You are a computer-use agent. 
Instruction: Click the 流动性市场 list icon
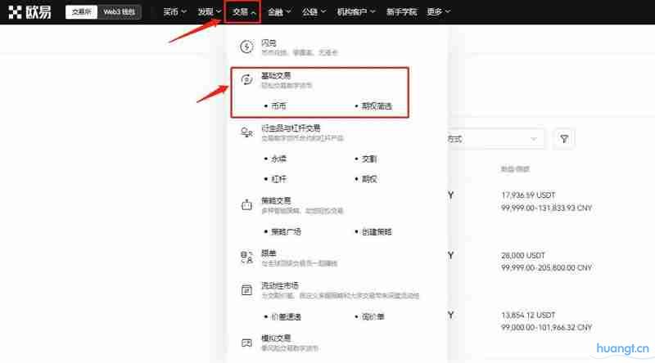click(246, 289)
